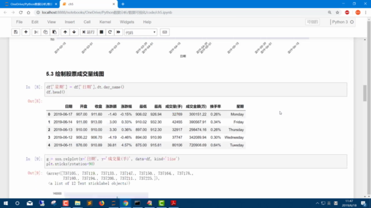The height and width of the screenshot is (208, 371).
Task: Open Adobe Acrobat from taskbar
Action: [x=173, y=203]
